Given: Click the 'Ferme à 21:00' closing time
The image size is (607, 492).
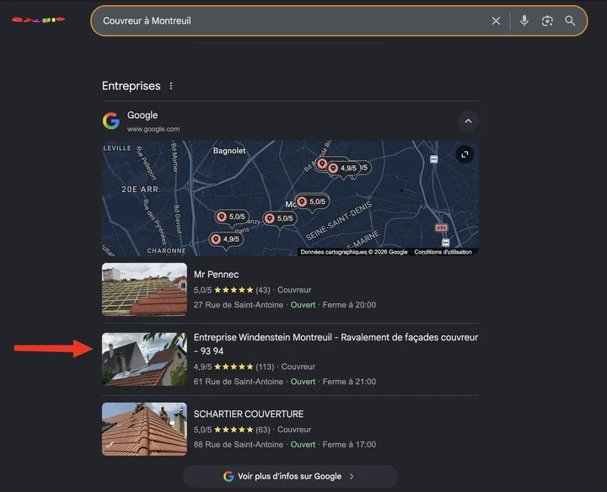Looking at the screenshot, I should [x=349, y=382].
